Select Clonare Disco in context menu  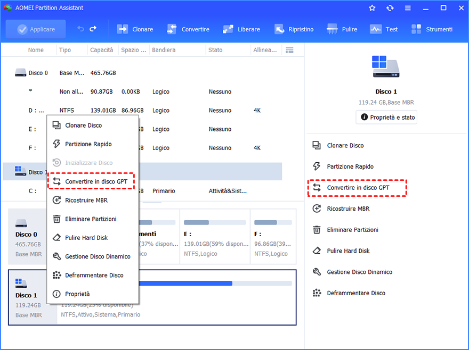(x=93, y=126)
